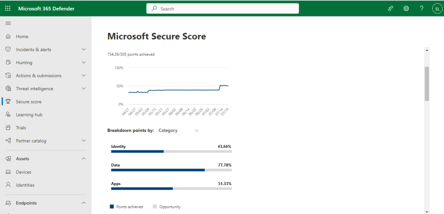Collapse the Endpoints section chevron

coord(84,203)
